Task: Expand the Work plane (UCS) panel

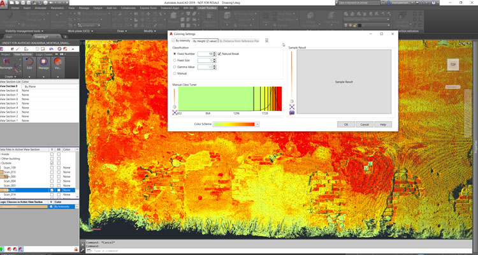Action: (x=80, y=31)
